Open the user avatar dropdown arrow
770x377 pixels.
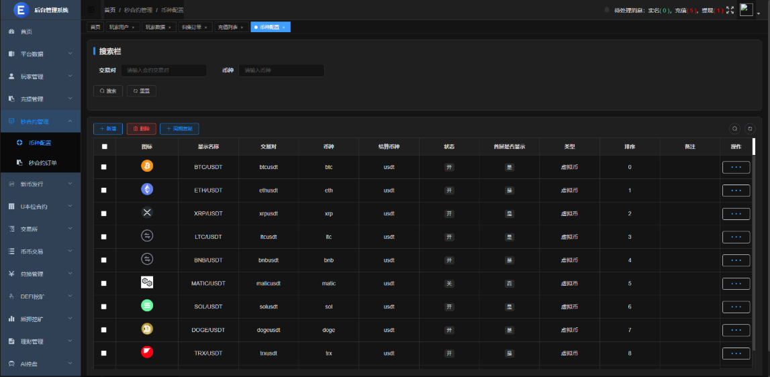click(x=759, y=12)
